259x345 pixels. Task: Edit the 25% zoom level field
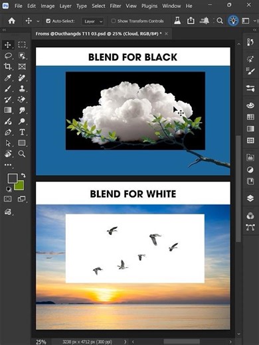[x=41, y=342]
